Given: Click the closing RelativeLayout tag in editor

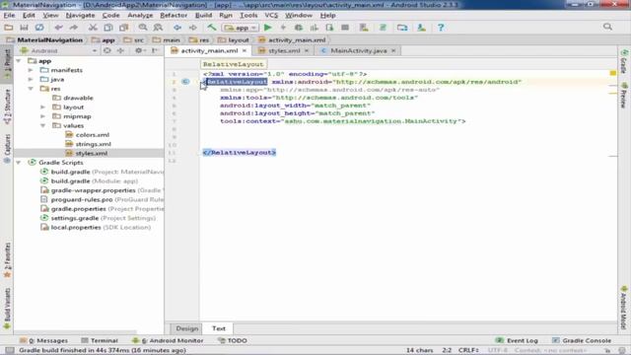Looking at the screenshot, I should 240,153.
